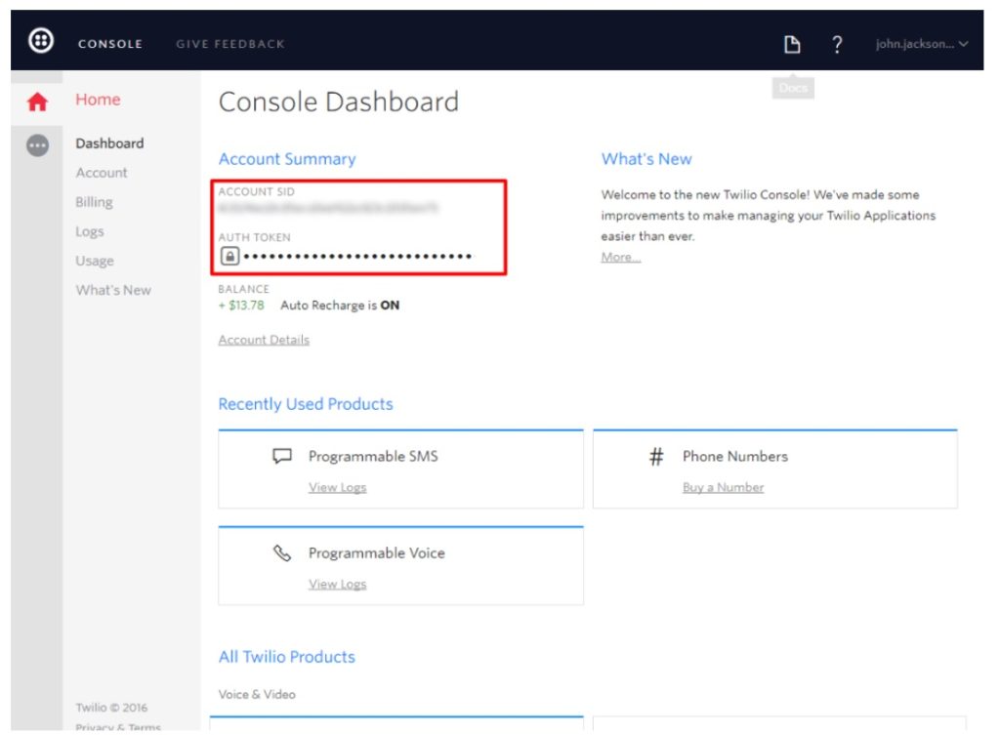
Task: Open Account in the sidebar
Action: pyautogui.click(x=102, y=173)
